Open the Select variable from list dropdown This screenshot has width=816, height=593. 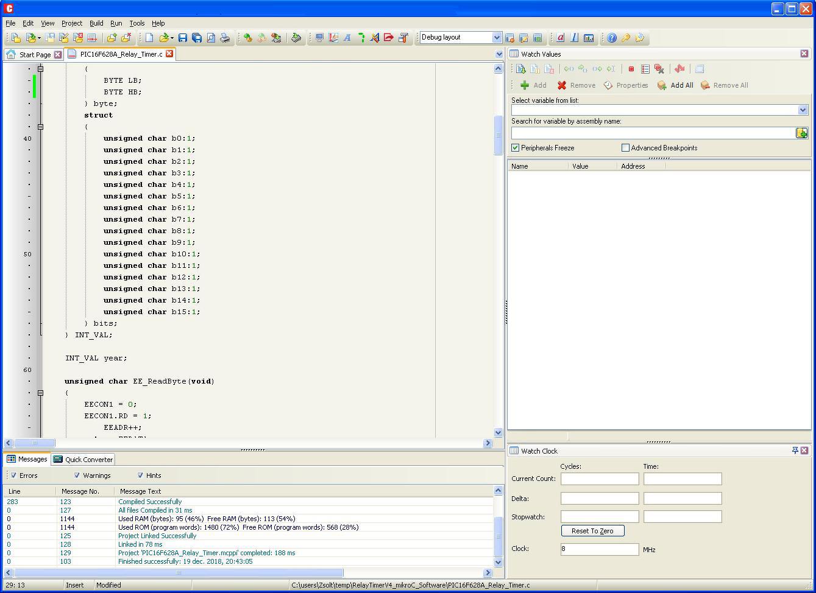pos(803,110)
